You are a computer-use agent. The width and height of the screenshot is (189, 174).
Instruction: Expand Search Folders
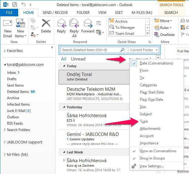[5, 130]
